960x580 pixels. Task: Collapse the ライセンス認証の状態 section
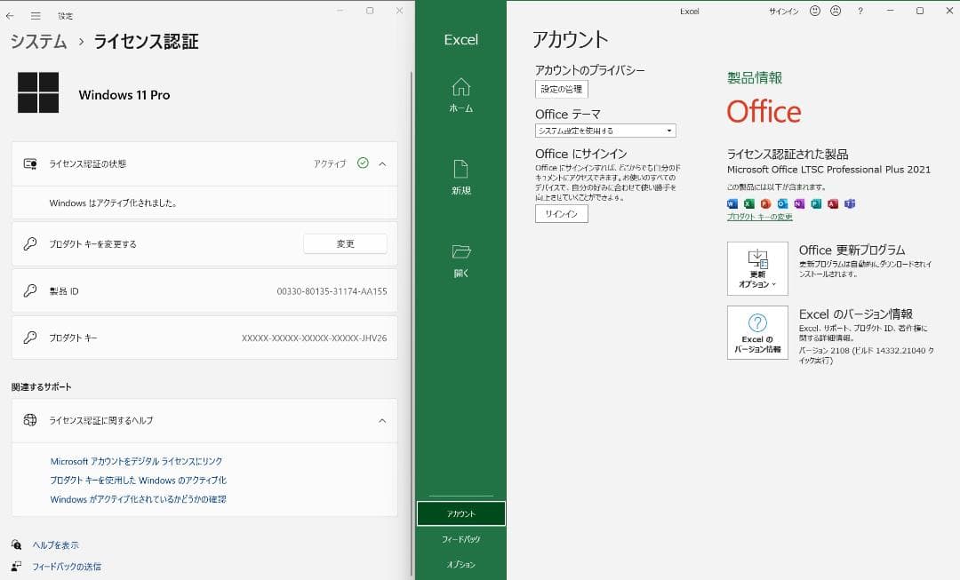(x=381, y=163)
